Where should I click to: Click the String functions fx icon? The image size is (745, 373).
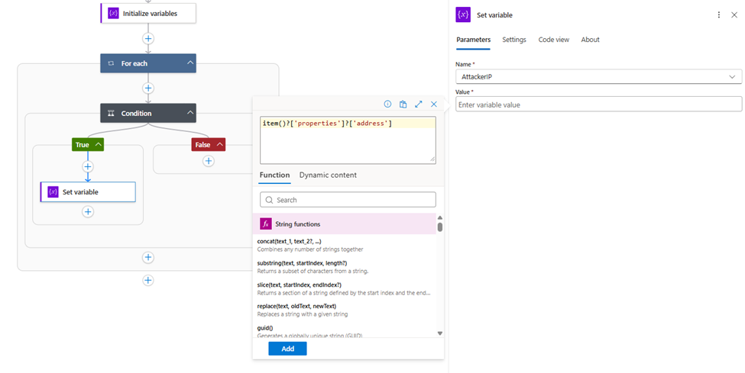click(x=266, y=224)
